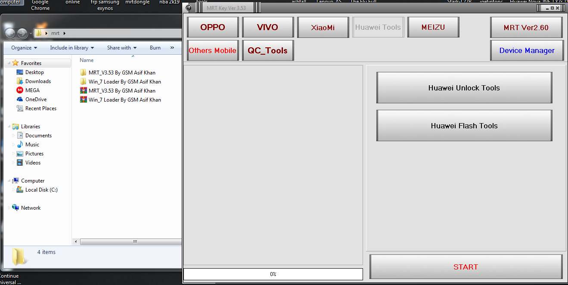Show more Explorer toolbar commands
Viewport: 568px width, 285px height.
[x=172, y=48]
